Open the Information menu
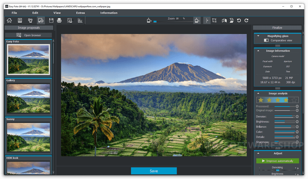The width and height of the screenshot is (308, 179). pyautogui.click(x=109, y=13)
